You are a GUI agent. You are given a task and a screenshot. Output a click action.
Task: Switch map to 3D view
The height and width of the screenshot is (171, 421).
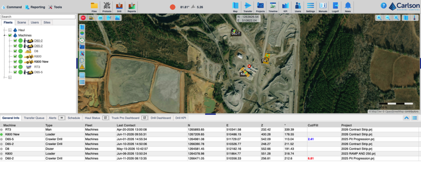[x=100, y=18]
